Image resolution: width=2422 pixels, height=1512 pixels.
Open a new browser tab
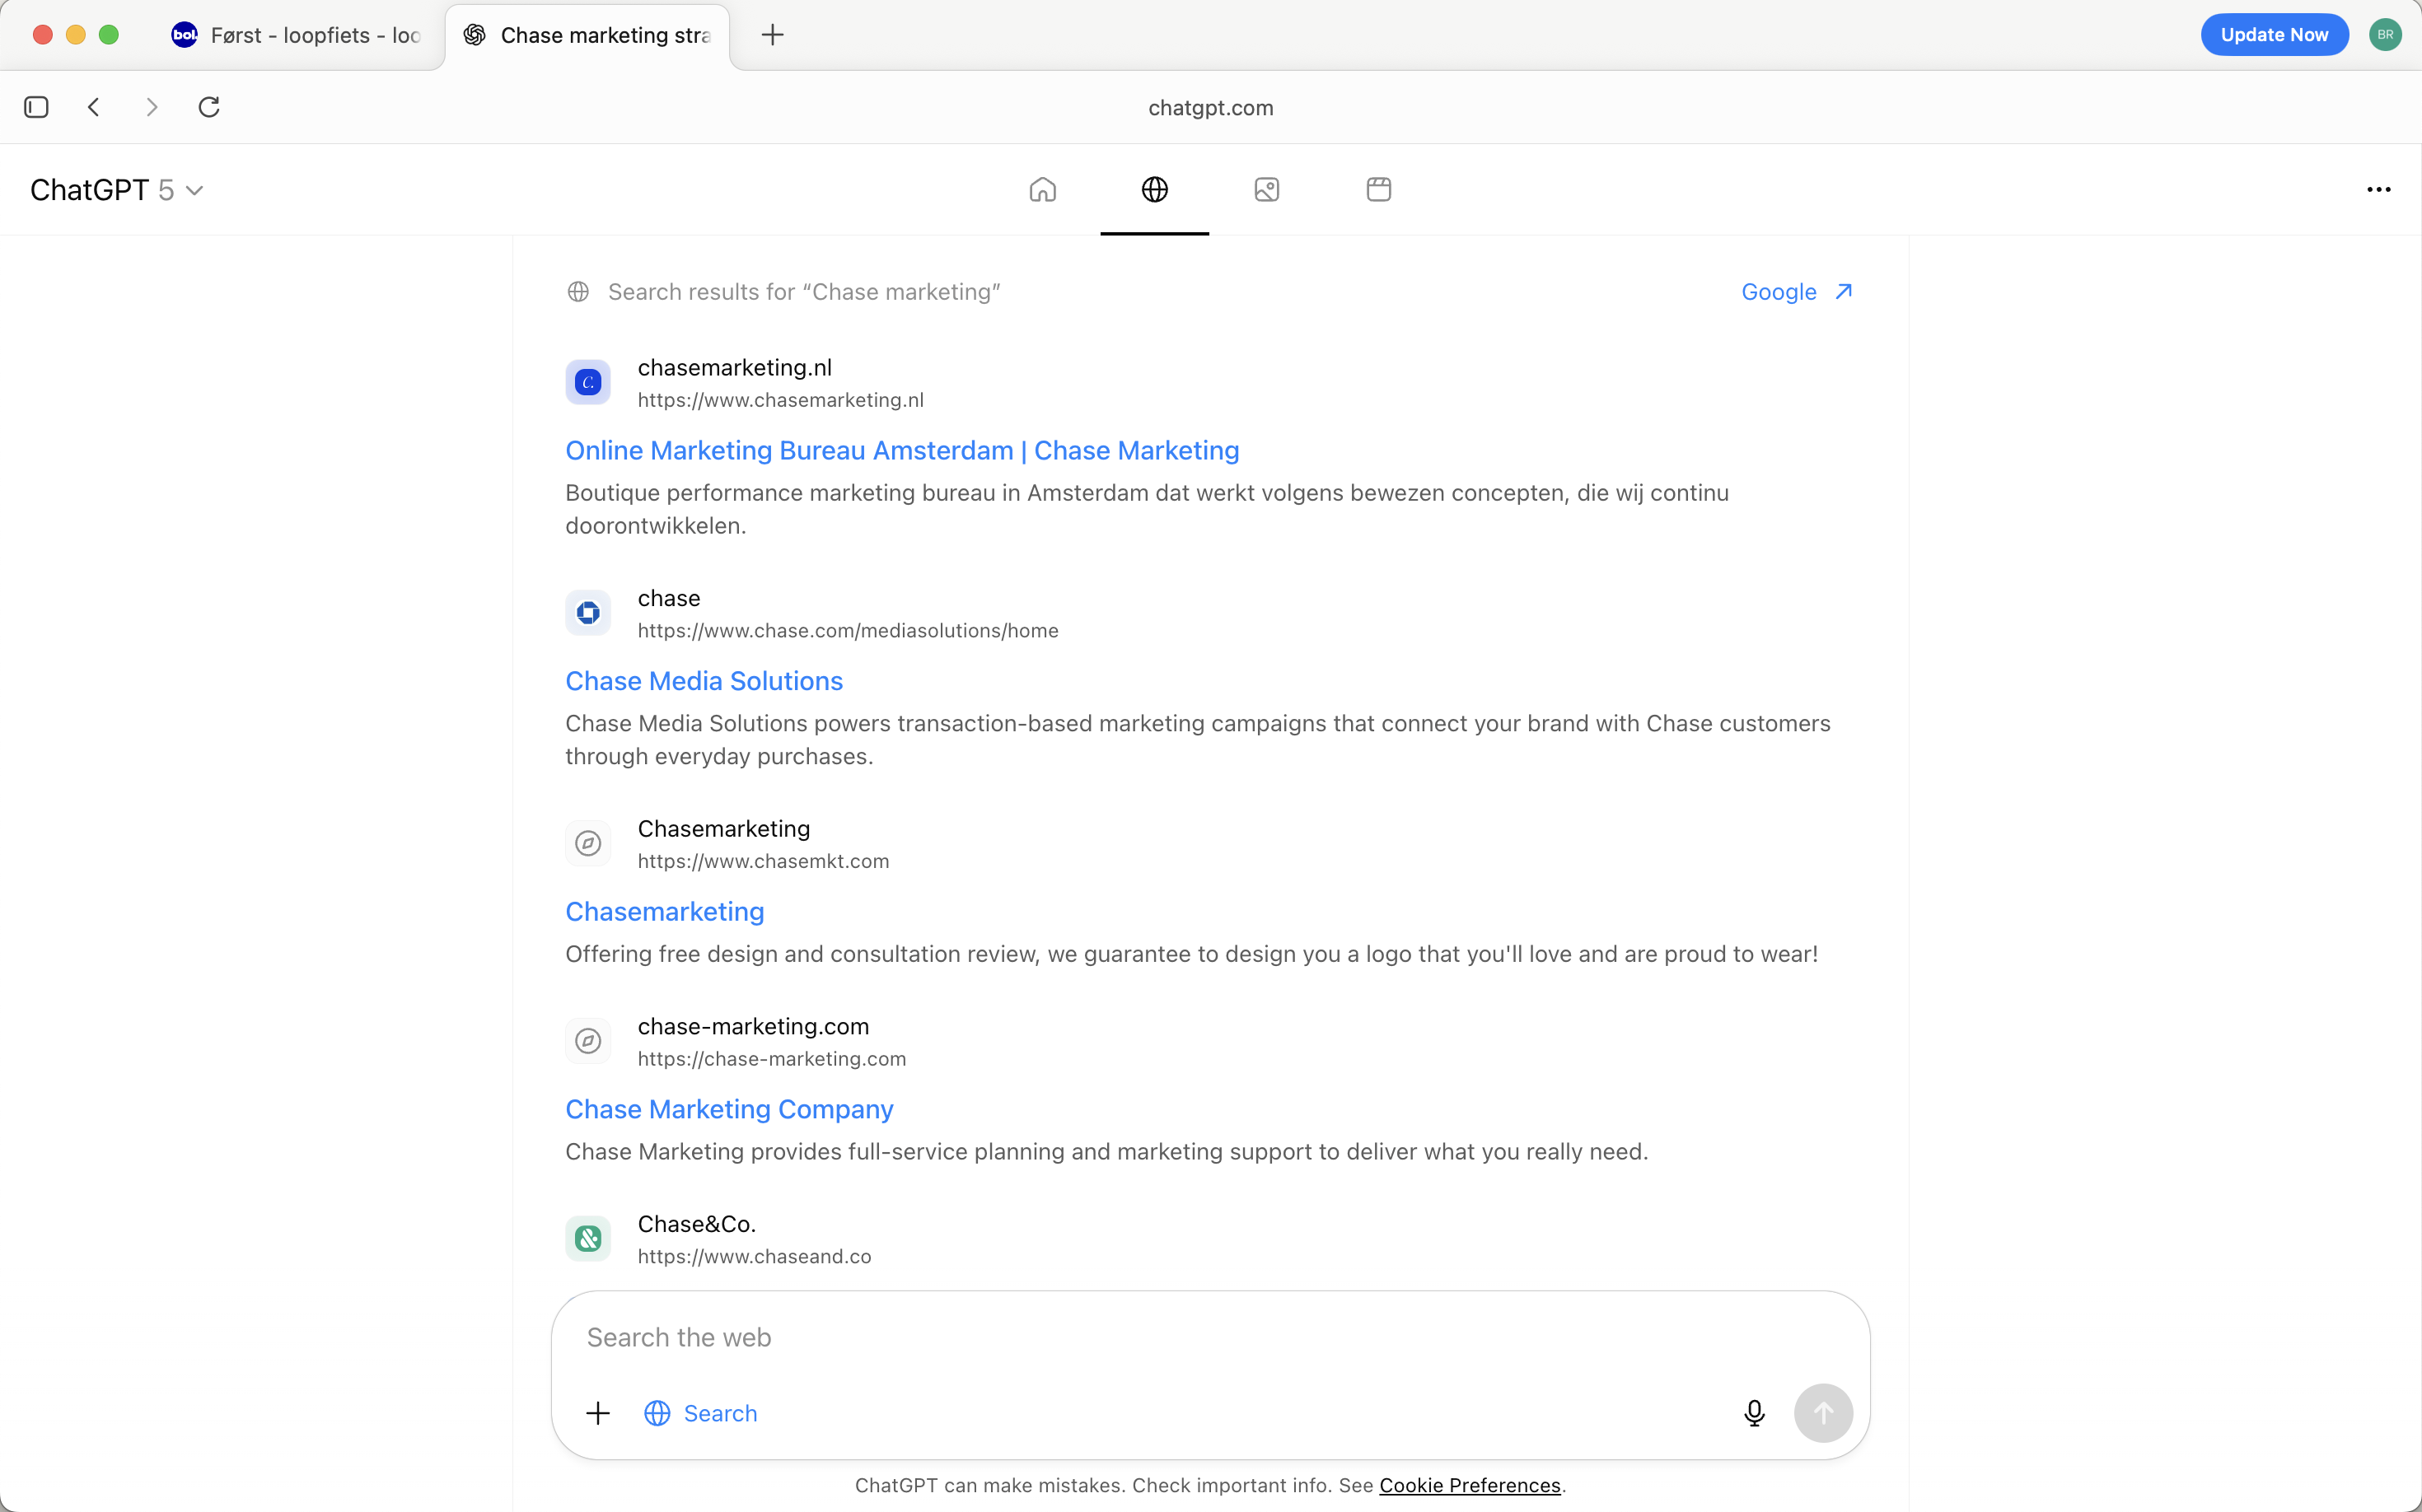click(x=772, y=35)
